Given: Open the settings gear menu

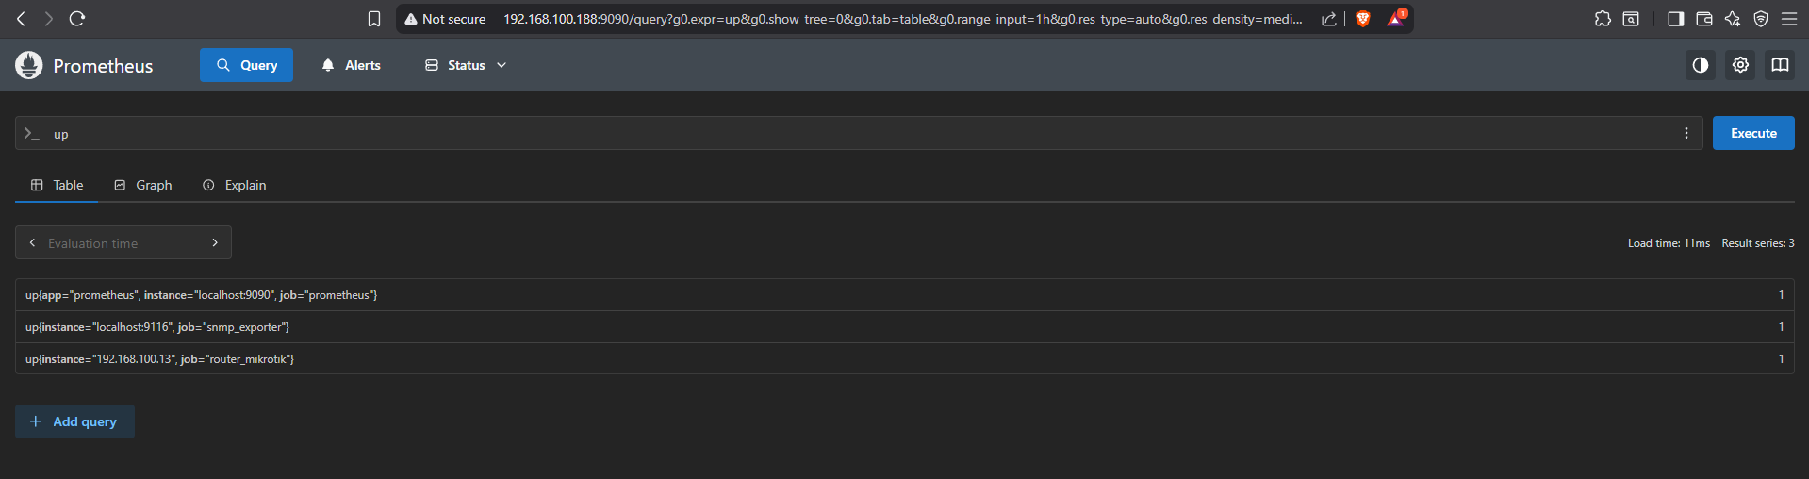Looking at the screenshot, I should pos(1740,65).
